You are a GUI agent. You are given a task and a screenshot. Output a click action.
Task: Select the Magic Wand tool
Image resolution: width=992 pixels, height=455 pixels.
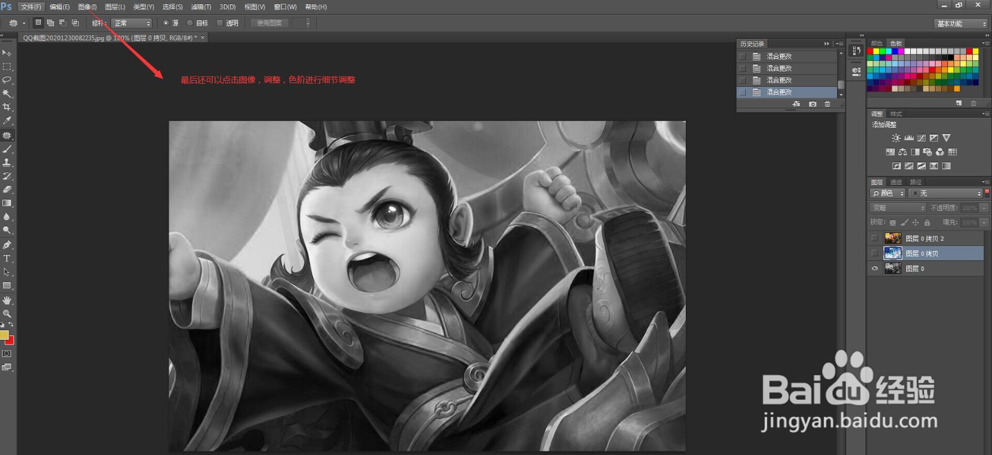pos(7,94)
